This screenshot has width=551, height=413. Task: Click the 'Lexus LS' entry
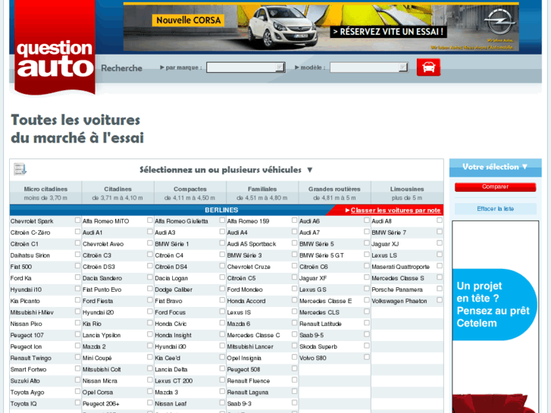coord(384,255)
